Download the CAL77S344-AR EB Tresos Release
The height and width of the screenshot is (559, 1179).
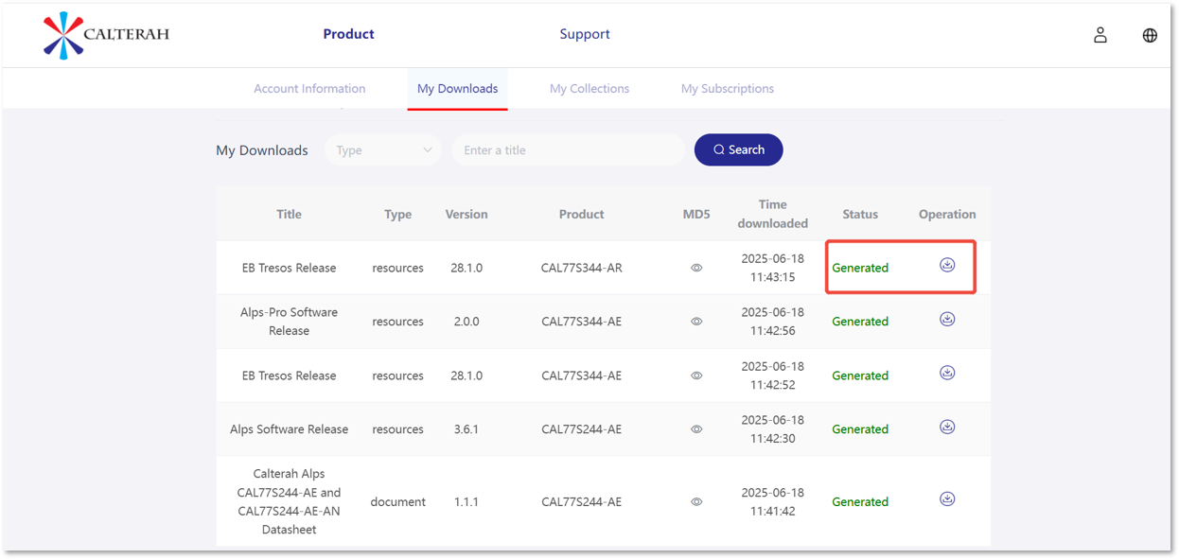click(x=947, y=265)
